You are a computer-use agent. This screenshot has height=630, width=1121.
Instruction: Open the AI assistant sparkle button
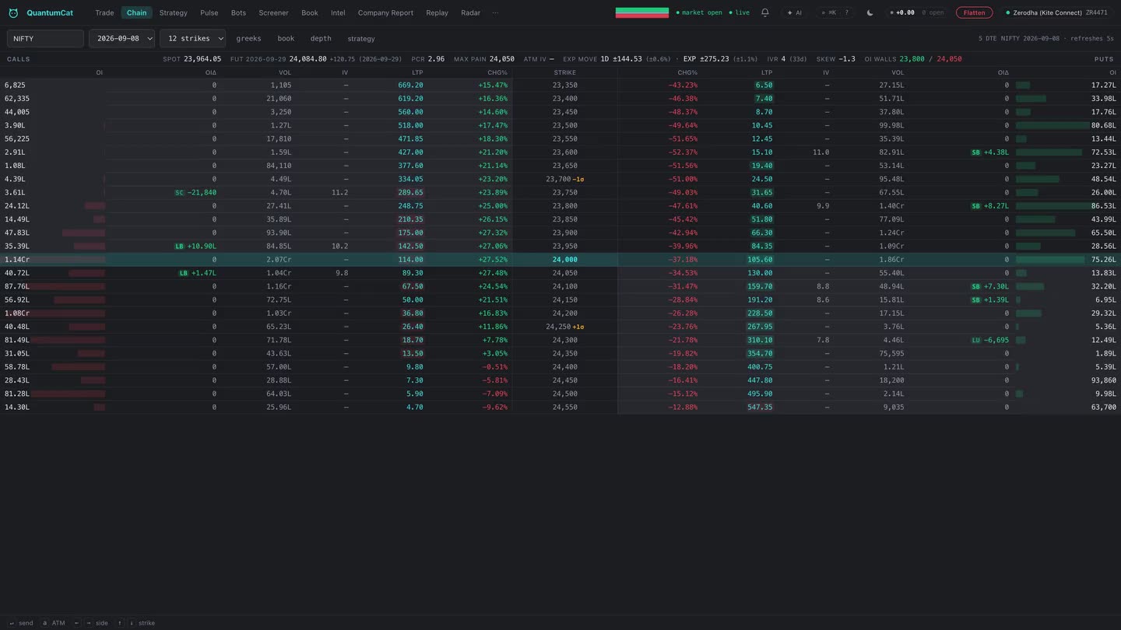click(x=794, y=12)
